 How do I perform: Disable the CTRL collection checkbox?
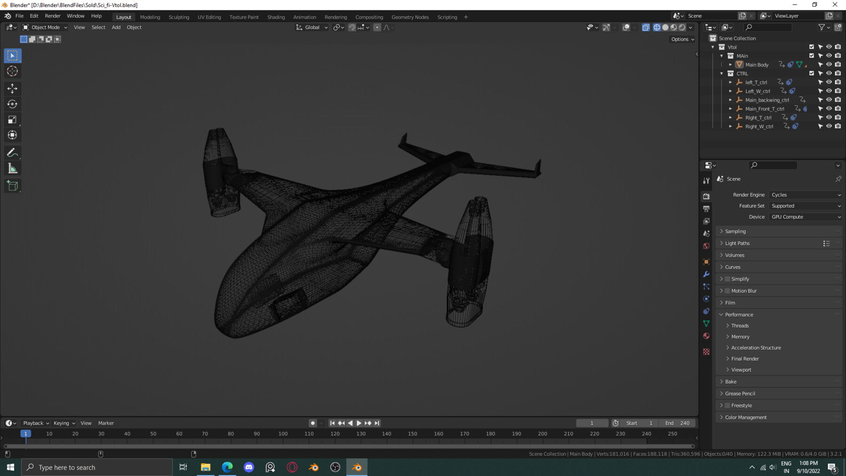pos(812,73)
